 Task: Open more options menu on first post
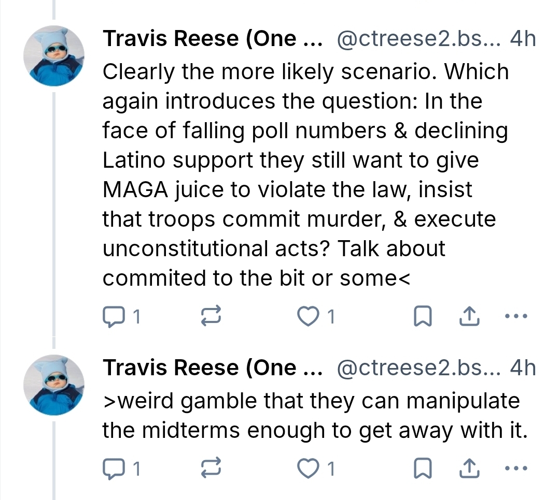[x=516, y=316]
